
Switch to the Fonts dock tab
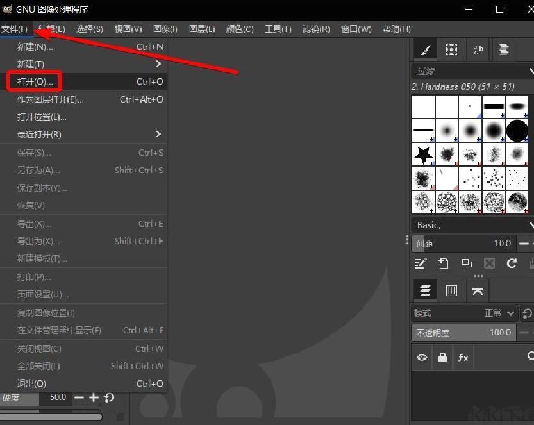tap(478, 50)
